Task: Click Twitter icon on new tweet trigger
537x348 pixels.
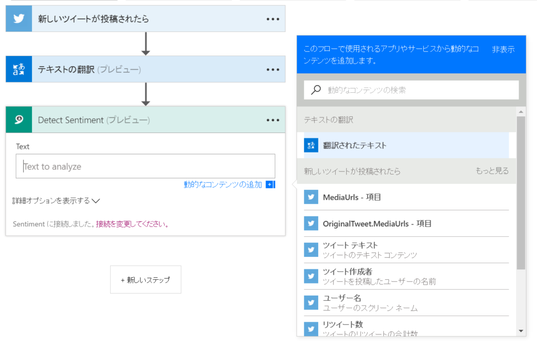Action: 19,19
